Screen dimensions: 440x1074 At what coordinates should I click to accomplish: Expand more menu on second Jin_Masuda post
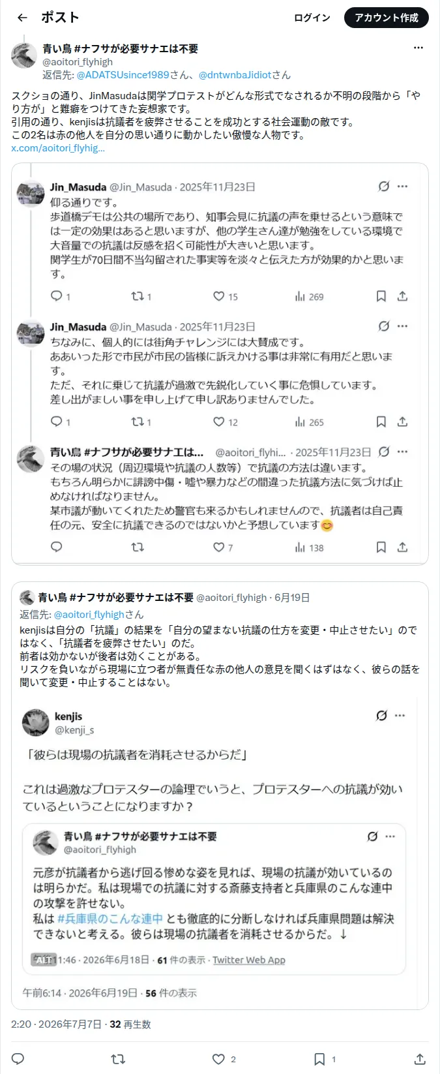click(403, 326)
